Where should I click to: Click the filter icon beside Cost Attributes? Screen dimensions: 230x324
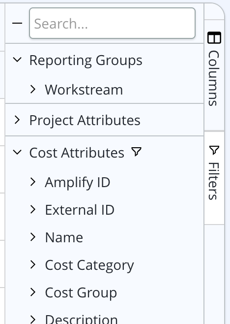pyautogui.click(x=136, y=152)
